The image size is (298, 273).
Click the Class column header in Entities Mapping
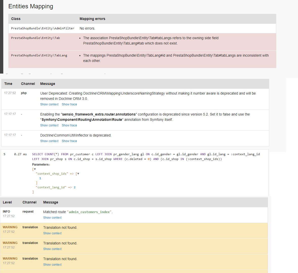tap(16, 19)
